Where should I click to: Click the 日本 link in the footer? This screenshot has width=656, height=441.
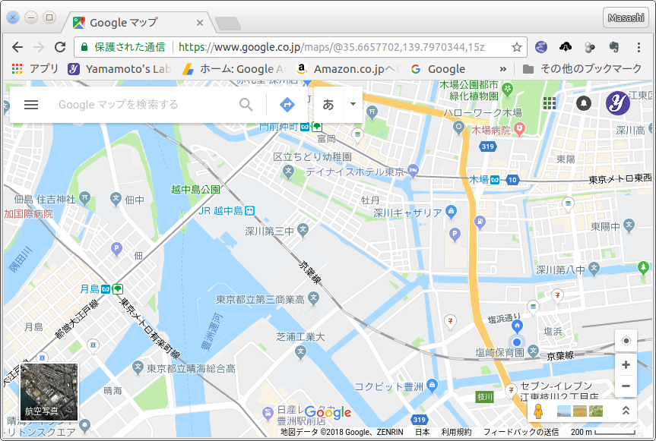pos(422,432)
